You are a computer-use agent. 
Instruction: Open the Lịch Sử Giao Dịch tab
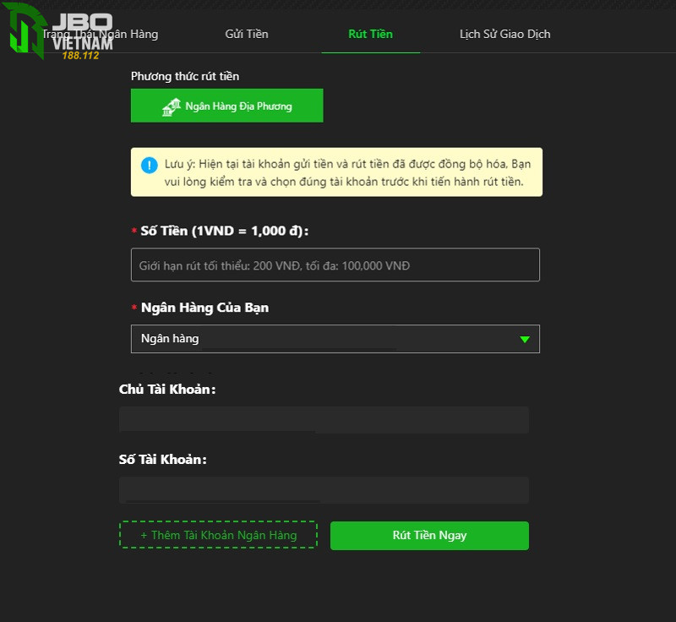(x=504, y=34)
